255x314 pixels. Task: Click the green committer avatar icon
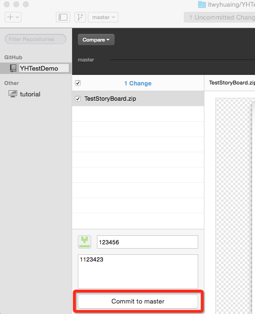pos(85,242)
